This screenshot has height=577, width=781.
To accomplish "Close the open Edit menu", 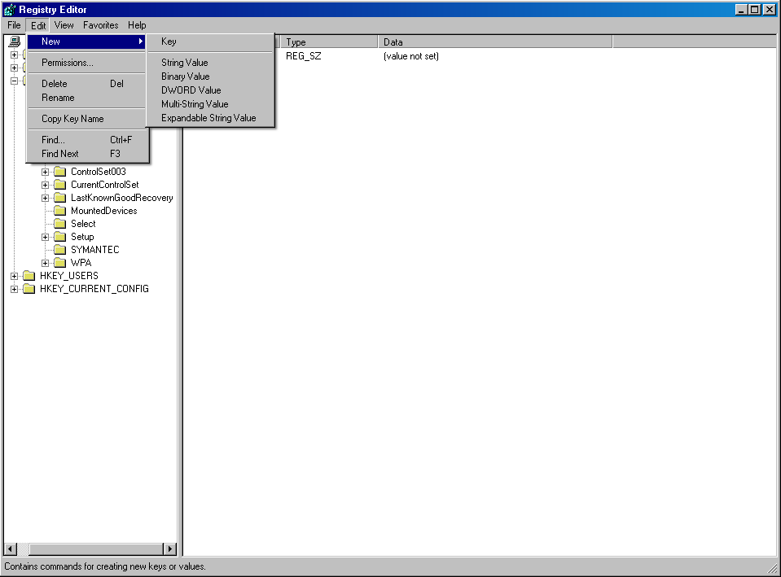I will point(38,25).
